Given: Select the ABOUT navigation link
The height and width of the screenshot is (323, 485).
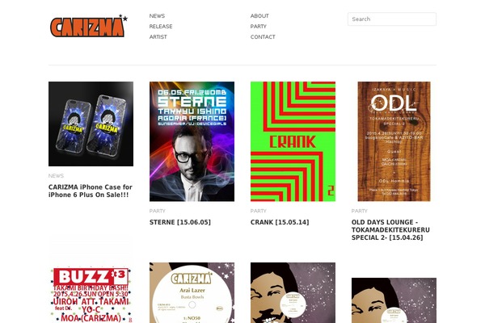Looking at the screenshot, I should tap(259, 16).
